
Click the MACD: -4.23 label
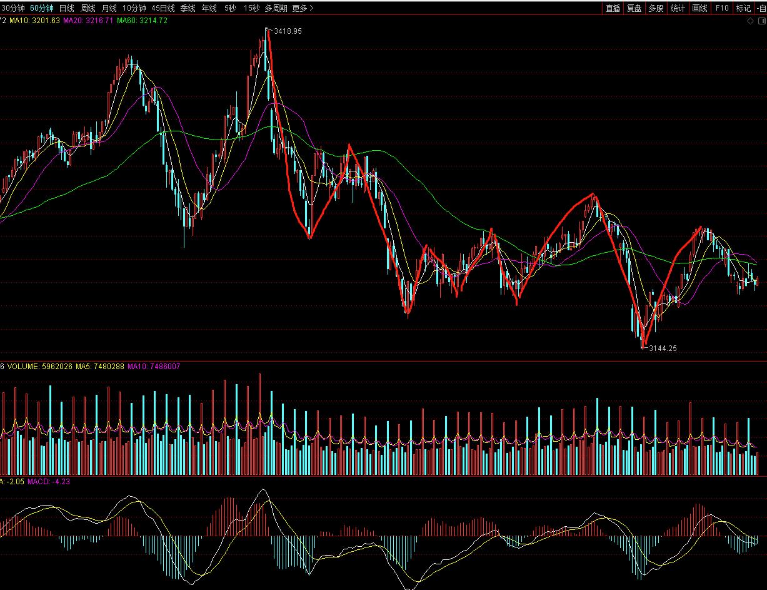coord(49,482)
